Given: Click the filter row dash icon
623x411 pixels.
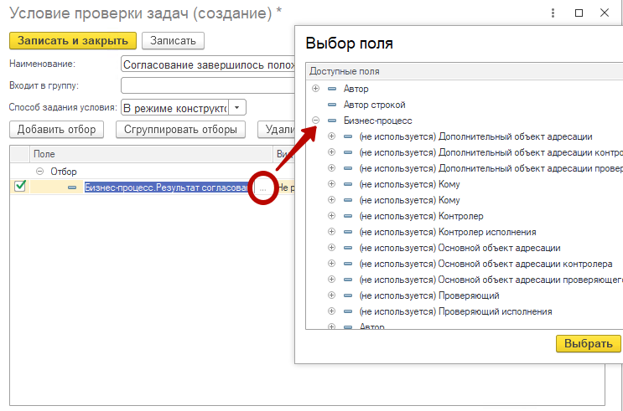Looking at the screenshot, I should [x=72, y=188].
